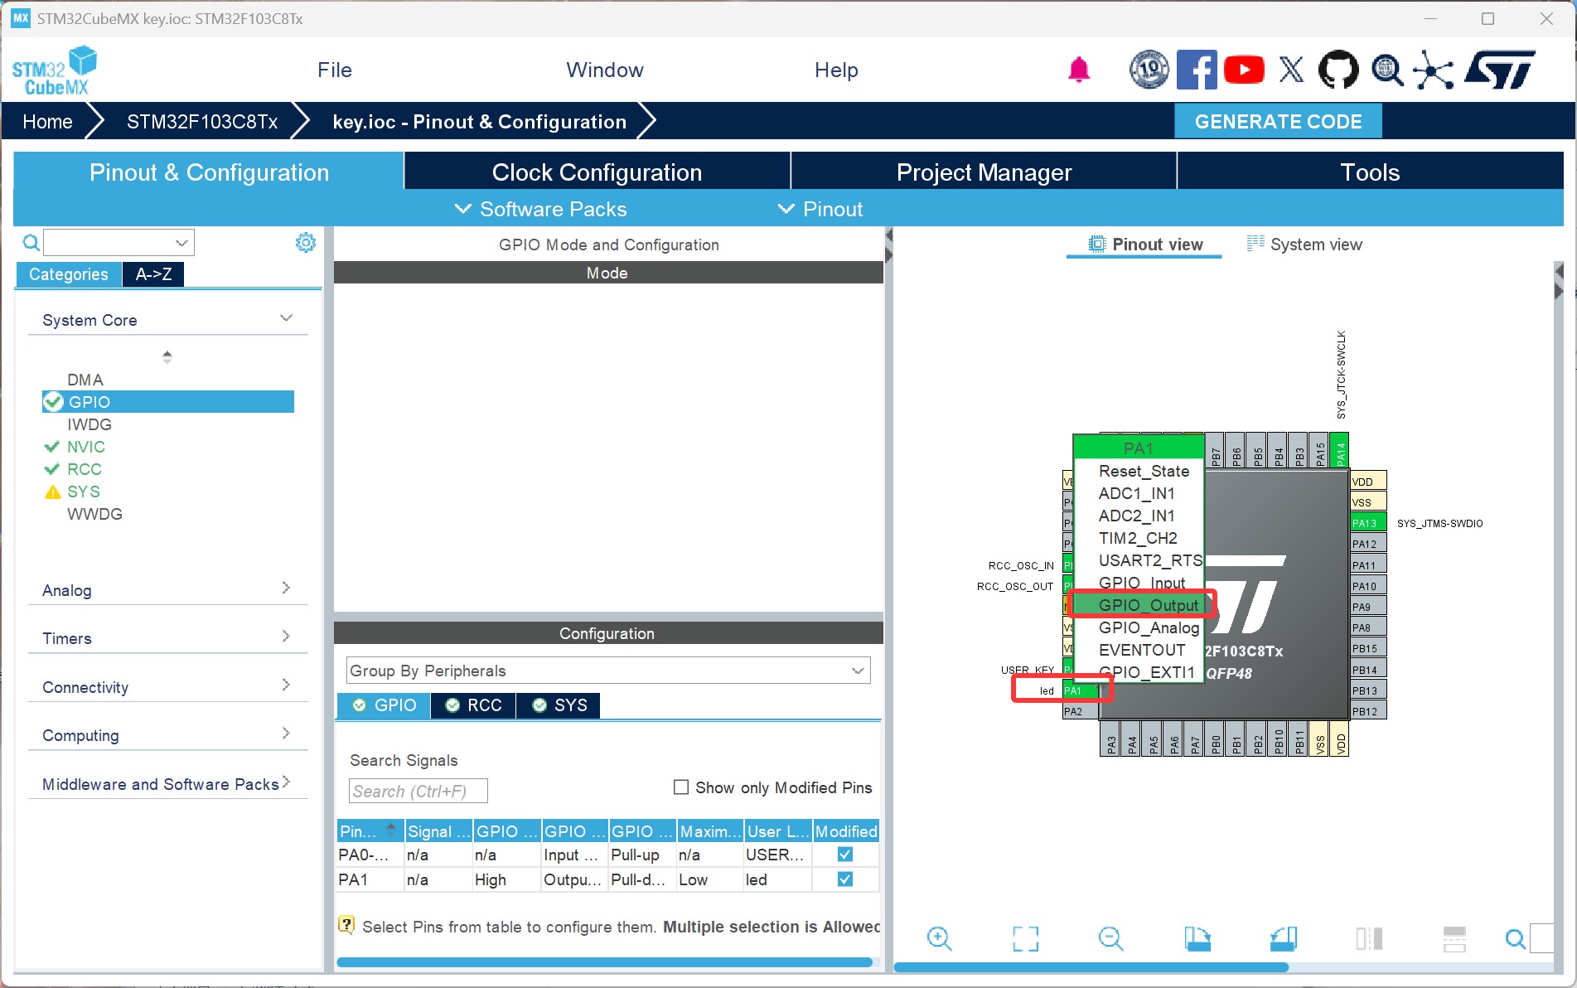Open the X social icon
This screenshot has height=988, width=1577.
pyautogui.click(x=1291, y=70)
